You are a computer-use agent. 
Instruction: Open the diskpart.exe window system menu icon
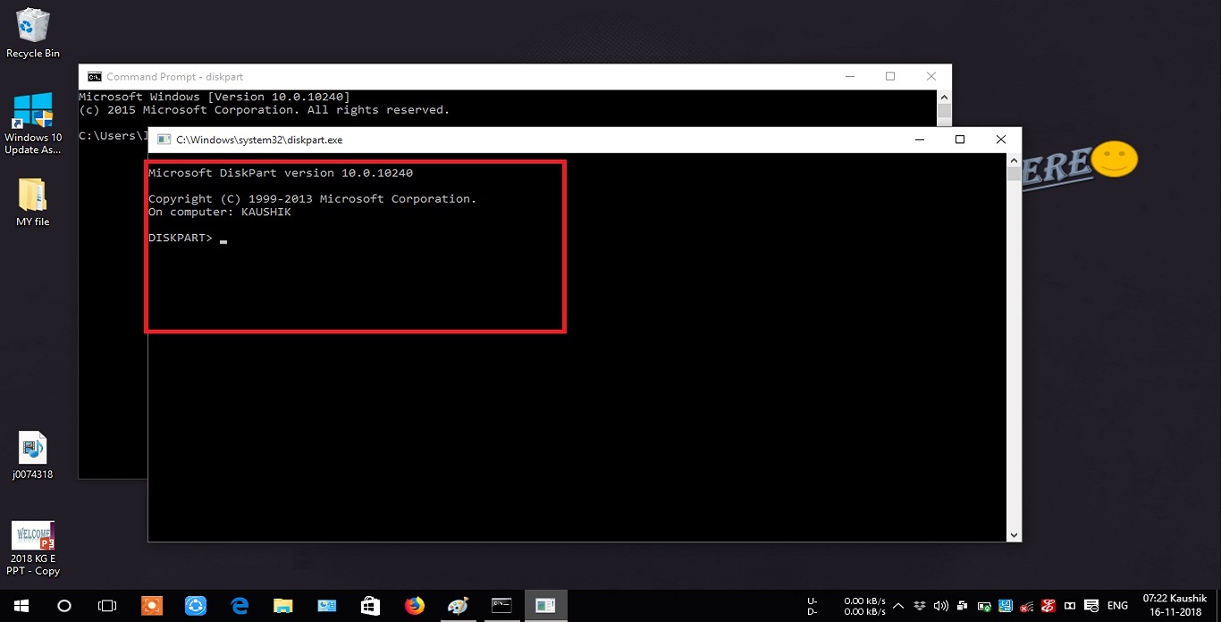(x=164, y=139)
